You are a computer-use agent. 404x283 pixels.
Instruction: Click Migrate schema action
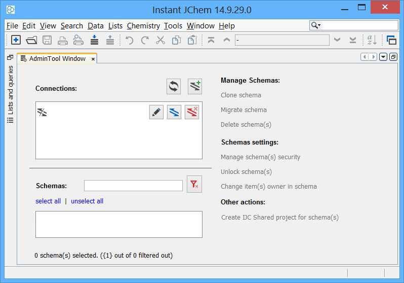tap(244, 110)
